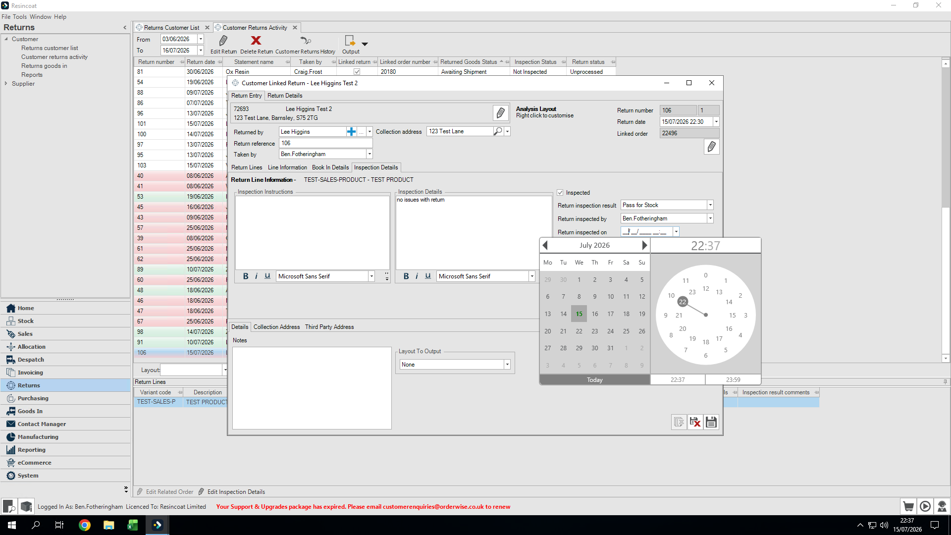Open Inspection Details font dropdown
Viewport: 951px width, 535px height.
[532, 276]
